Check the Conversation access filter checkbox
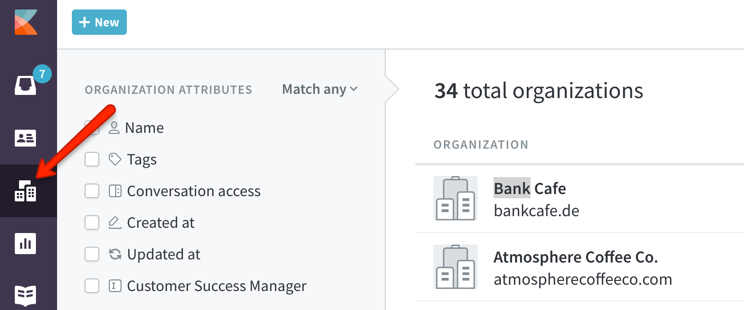The width and height of the screenshot is (744, 310). (x=92, y=191)
